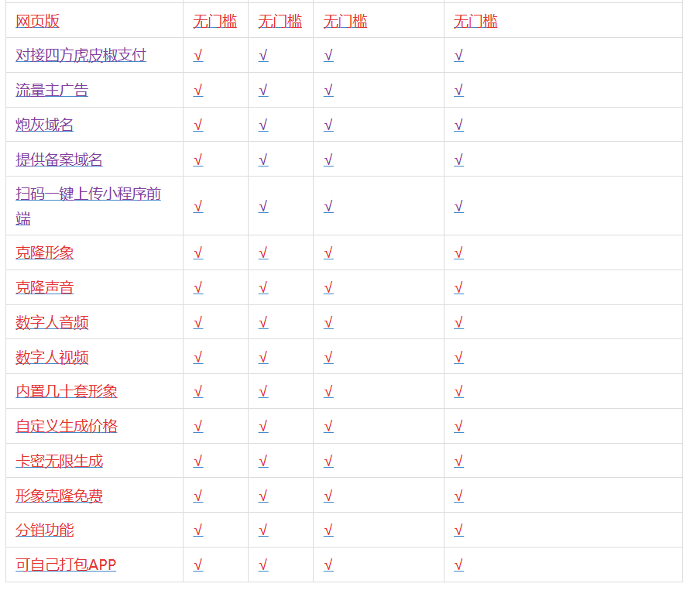Open the 炮灰域名 feature link
690x594 pixels.
(43, 125)
